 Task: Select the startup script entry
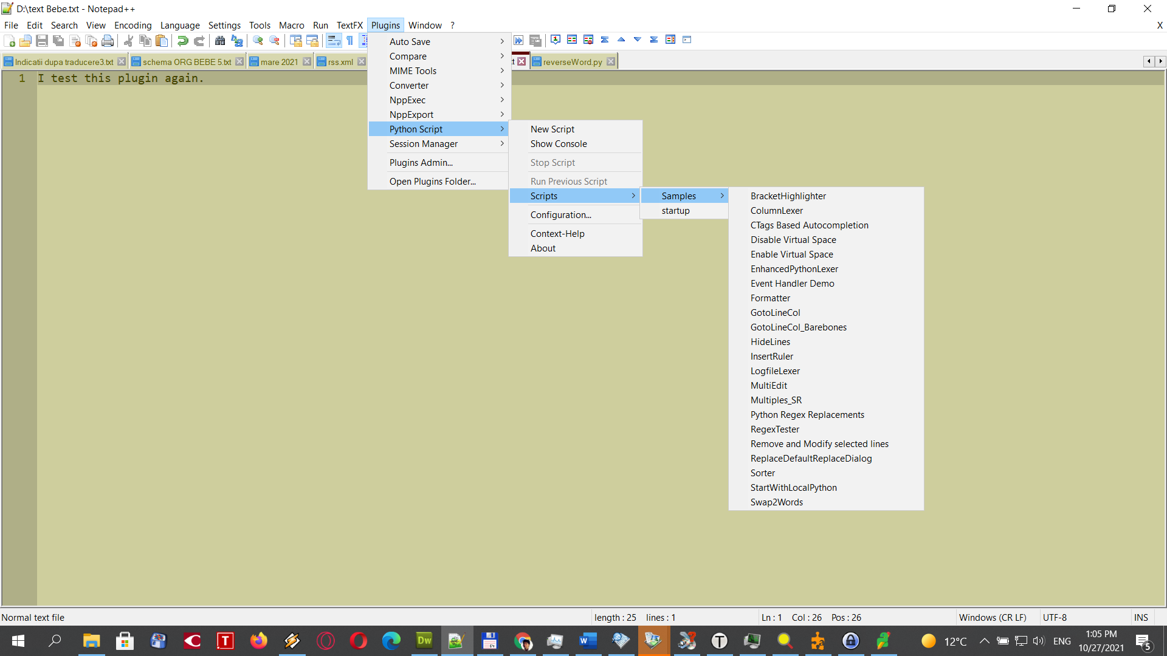684,210
